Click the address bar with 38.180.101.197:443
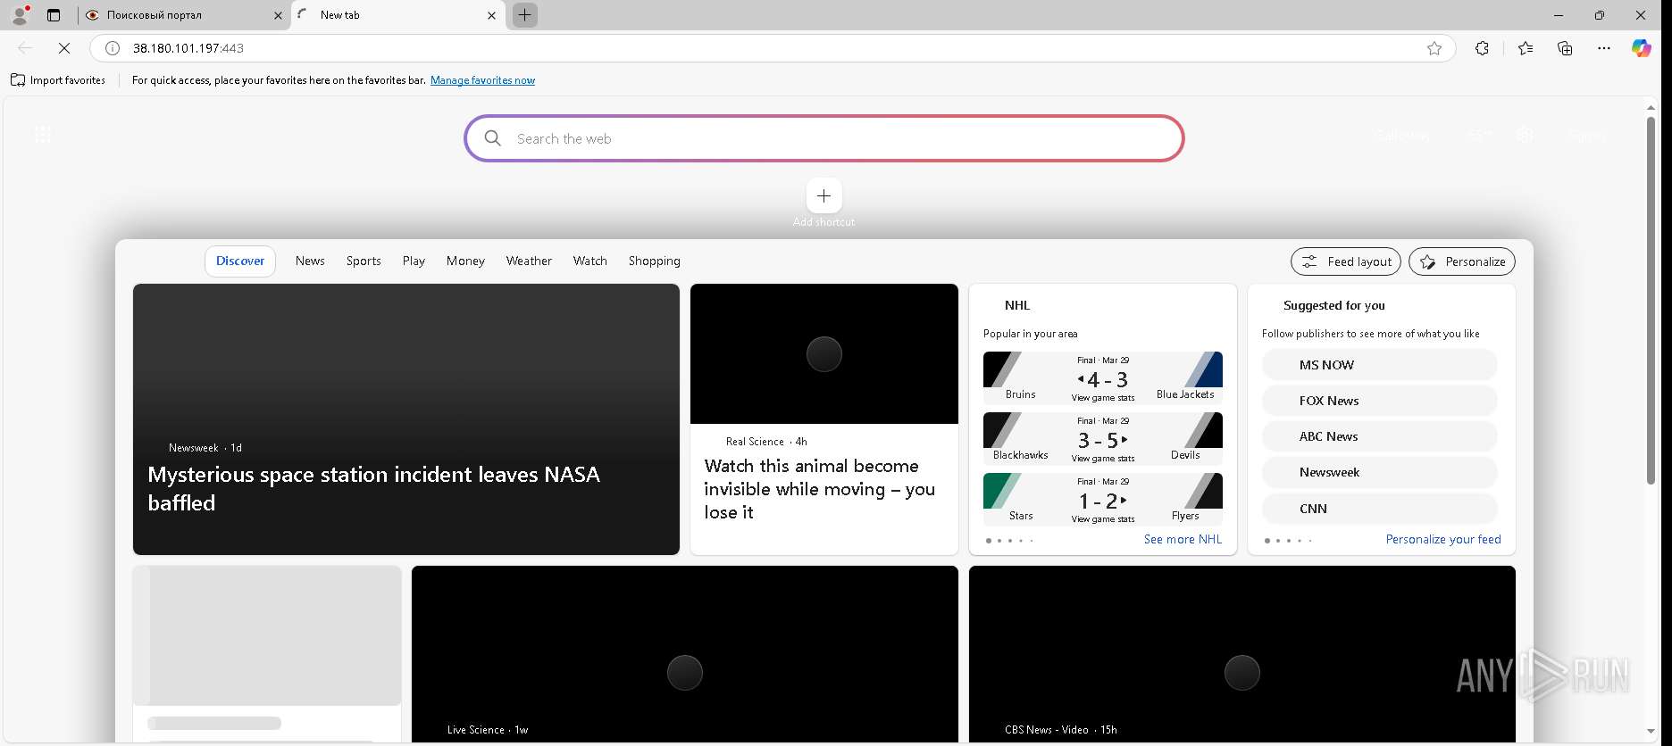The width and height of the screenshot is (1672, 746). tap(773, 48)
